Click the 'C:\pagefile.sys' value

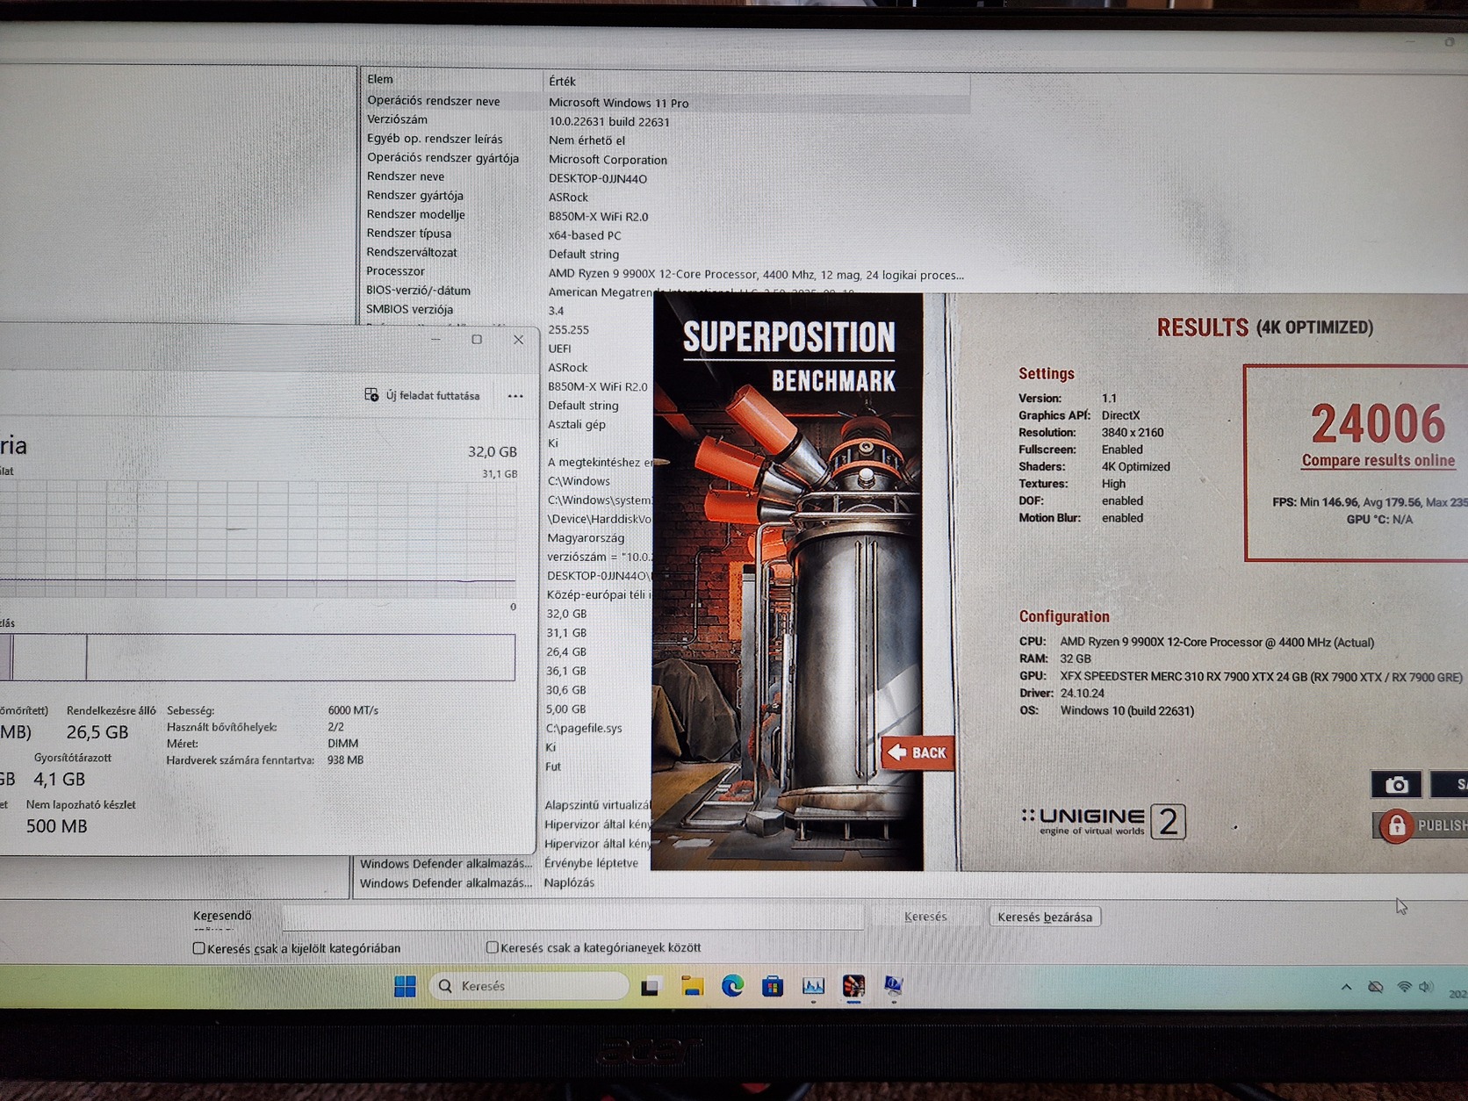coord(584,729)
